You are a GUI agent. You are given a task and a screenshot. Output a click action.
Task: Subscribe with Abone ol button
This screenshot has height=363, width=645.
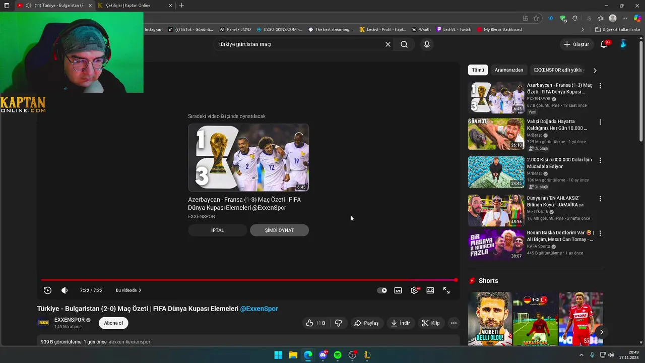(x=113, y=323)
